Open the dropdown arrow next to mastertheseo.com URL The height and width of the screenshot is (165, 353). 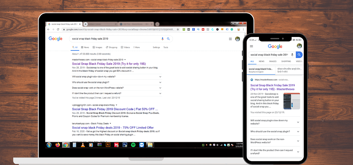click(125, 60)
